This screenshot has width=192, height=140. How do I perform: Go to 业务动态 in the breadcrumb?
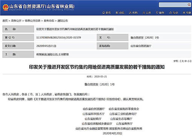point(49,21)
